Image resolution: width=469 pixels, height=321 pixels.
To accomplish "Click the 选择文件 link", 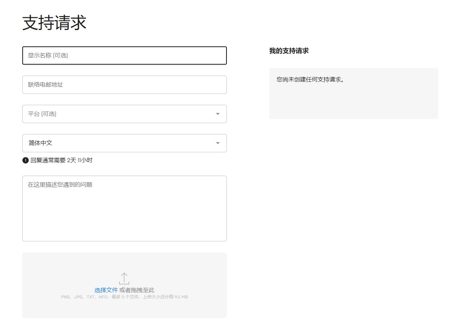I will tap(106, 290).
